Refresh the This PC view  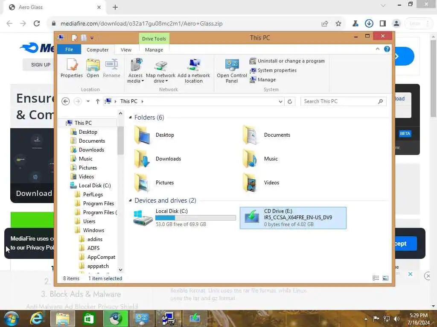290,101
